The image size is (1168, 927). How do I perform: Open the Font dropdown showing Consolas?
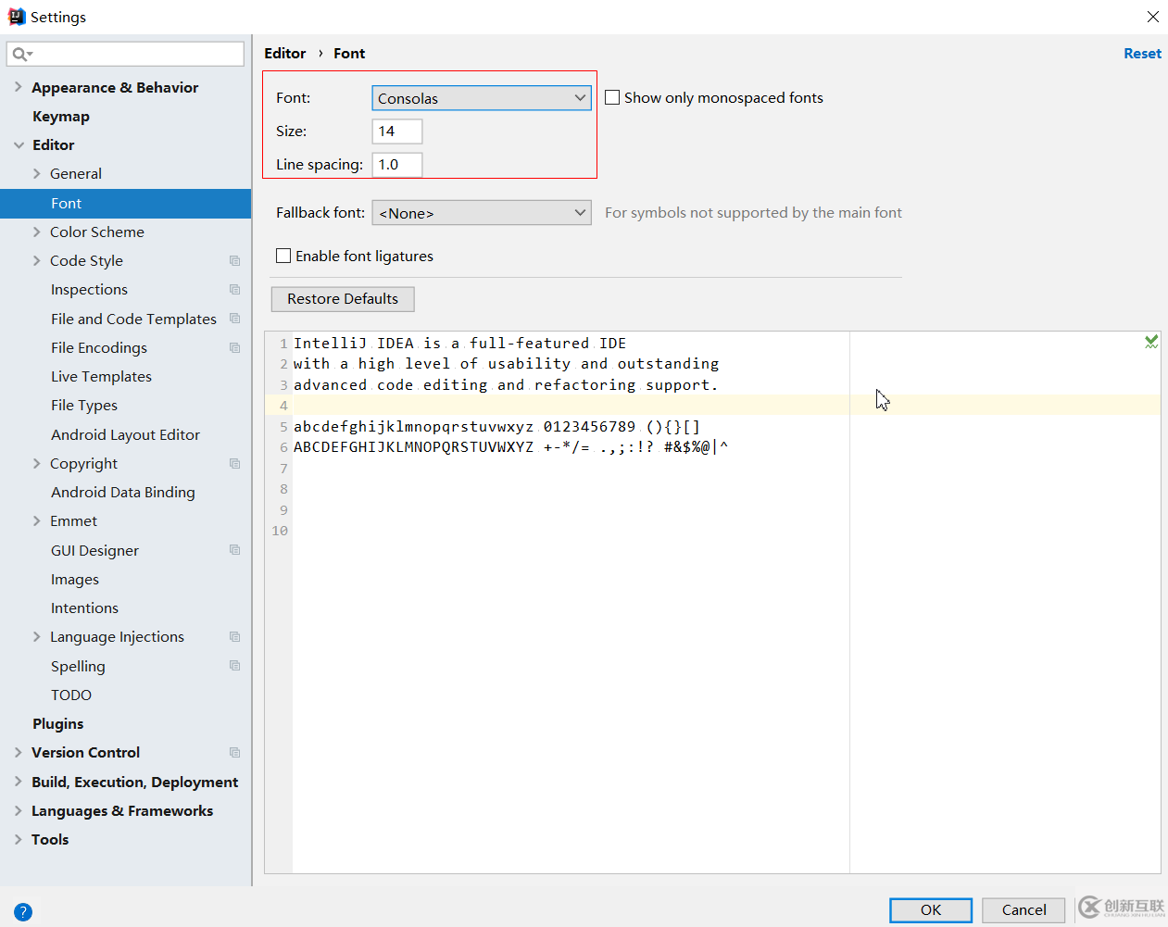click(x=481, y=98)
